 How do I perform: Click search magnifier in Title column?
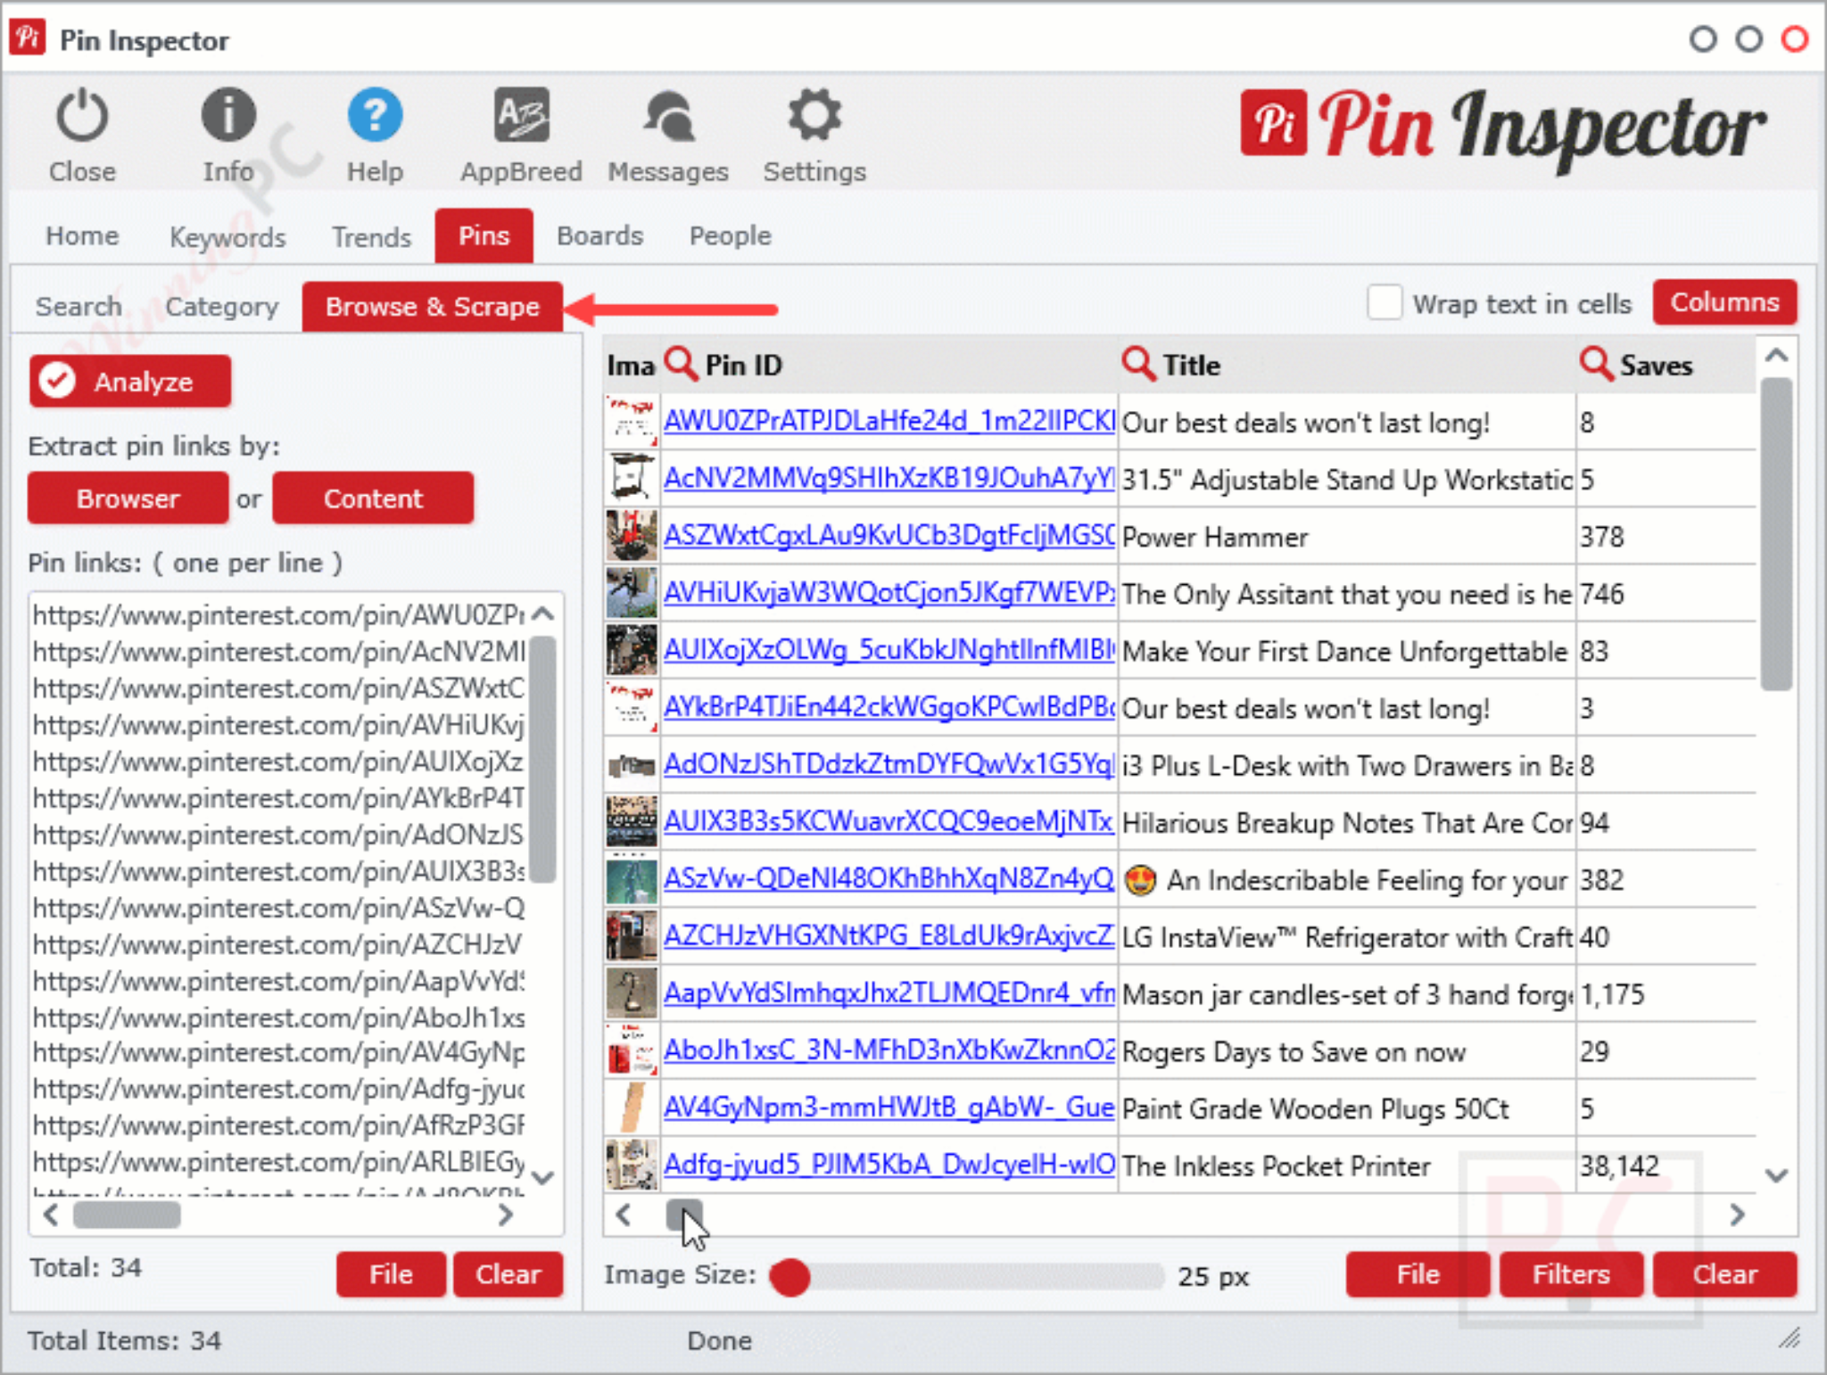pos(1138,364)
